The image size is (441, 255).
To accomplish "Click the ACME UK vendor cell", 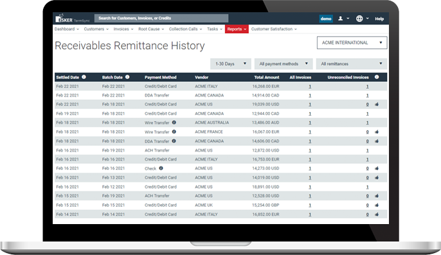I will pyautogui.click(x=204, y=205).
